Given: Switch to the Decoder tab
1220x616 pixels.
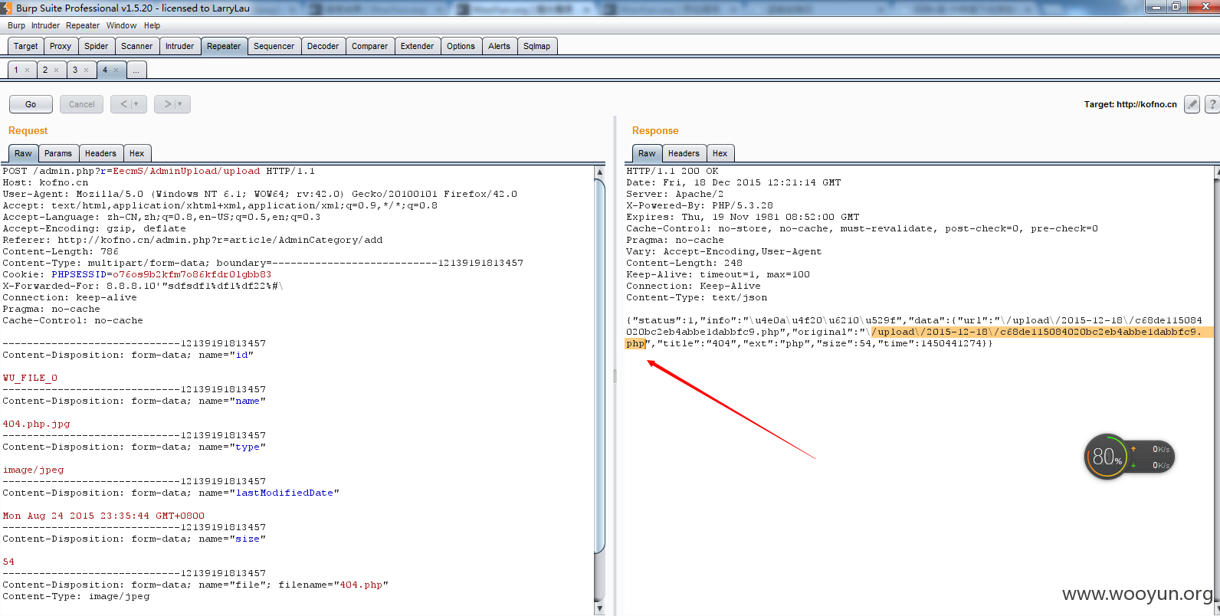Looking at the screenshot, I should [x=323, y=46].
